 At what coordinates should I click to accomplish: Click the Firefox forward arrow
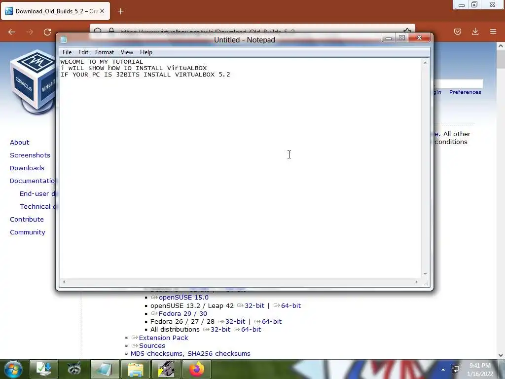point(30,32)
